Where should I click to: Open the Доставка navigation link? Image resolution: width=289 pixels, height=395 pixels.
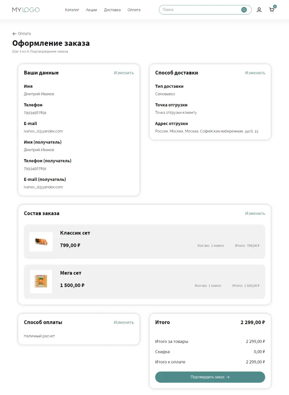[112, 10]
